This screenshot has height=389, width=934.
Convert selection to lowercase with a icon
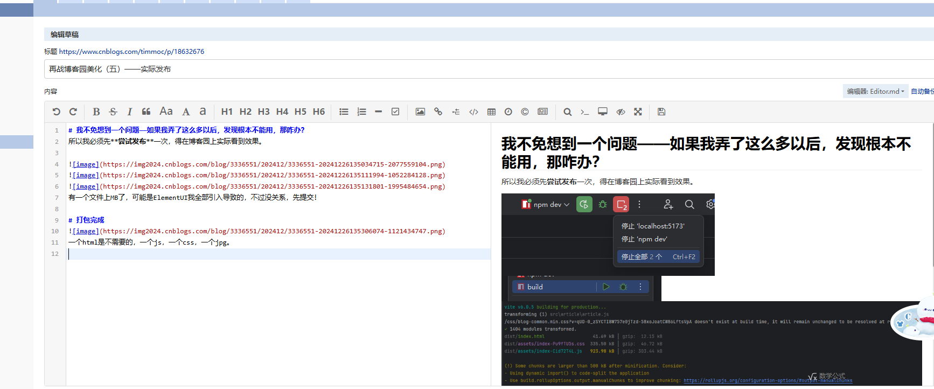pos(203,112)
